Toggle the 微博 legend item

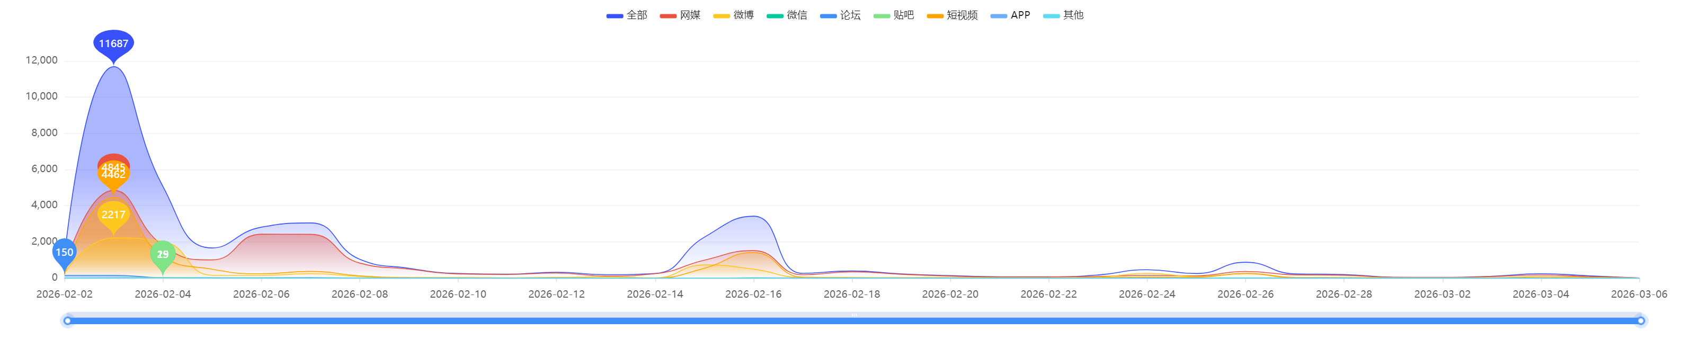[733, 15]
